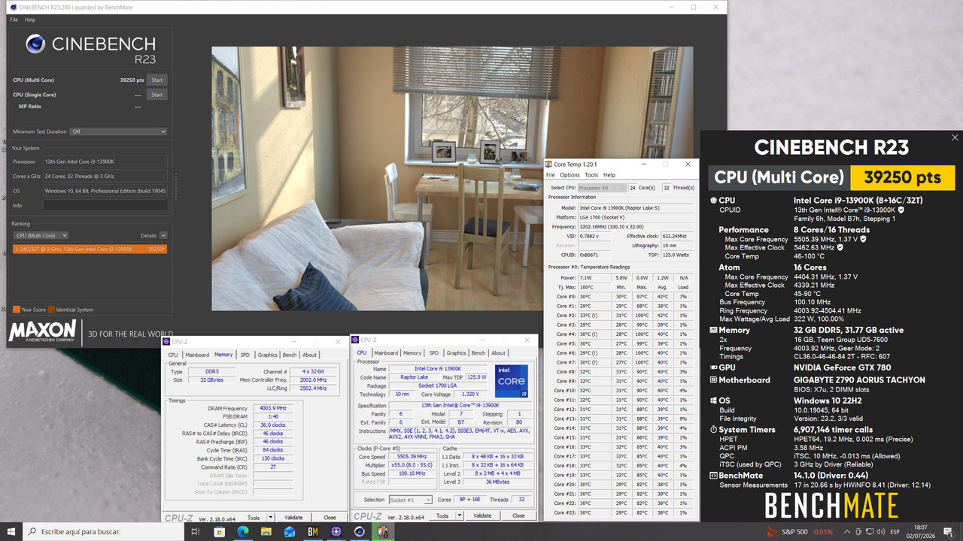Click Validate in right CPU-Z window
The image size is (963, 541).
click(x=482, y=516)
